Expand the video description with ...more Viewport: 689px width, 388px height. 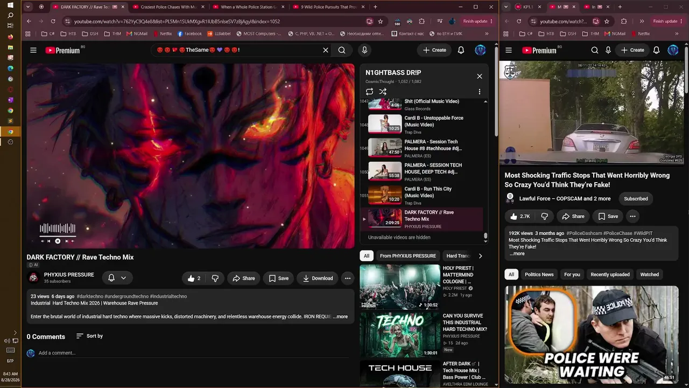pos(340,316)
